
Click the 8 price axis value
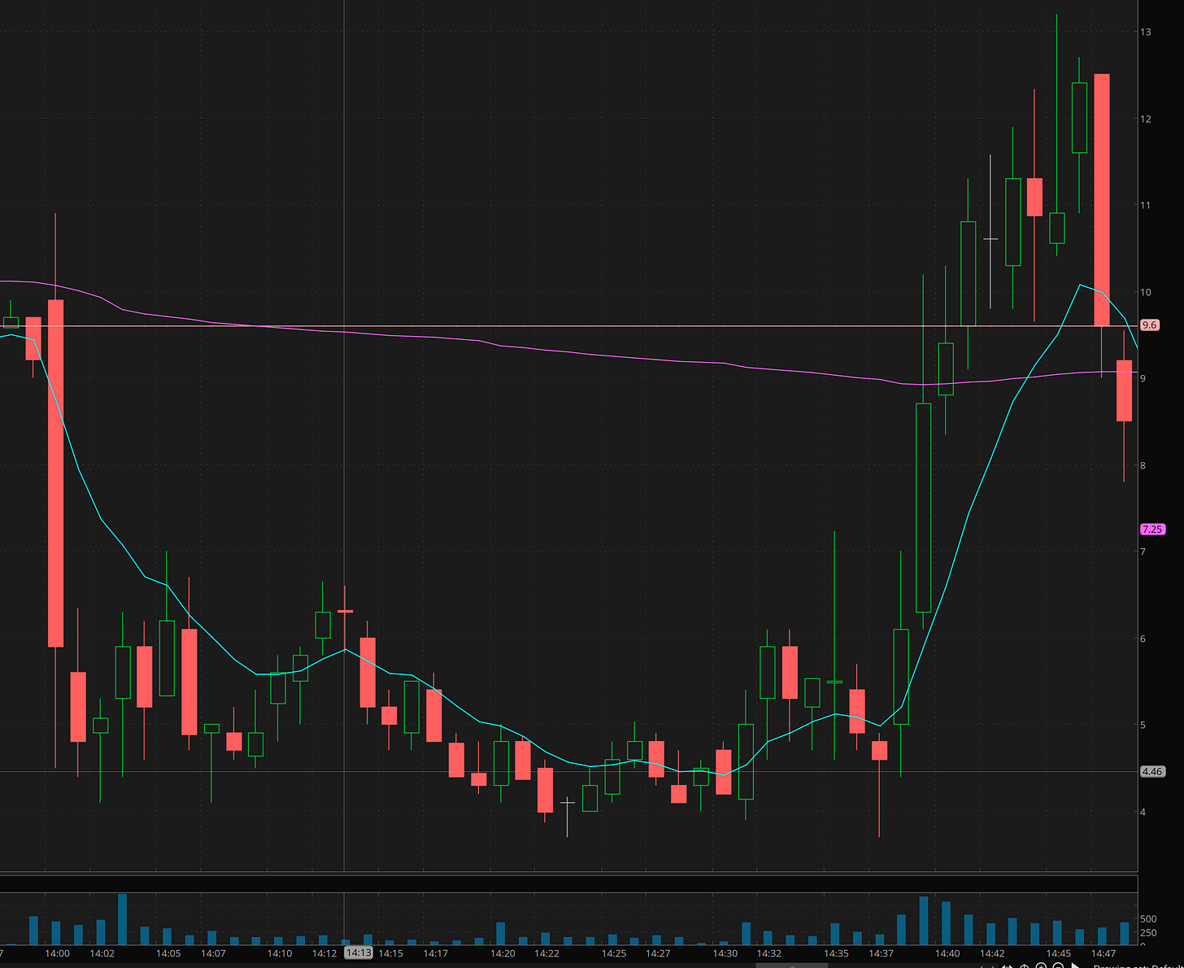(1143, 465)
